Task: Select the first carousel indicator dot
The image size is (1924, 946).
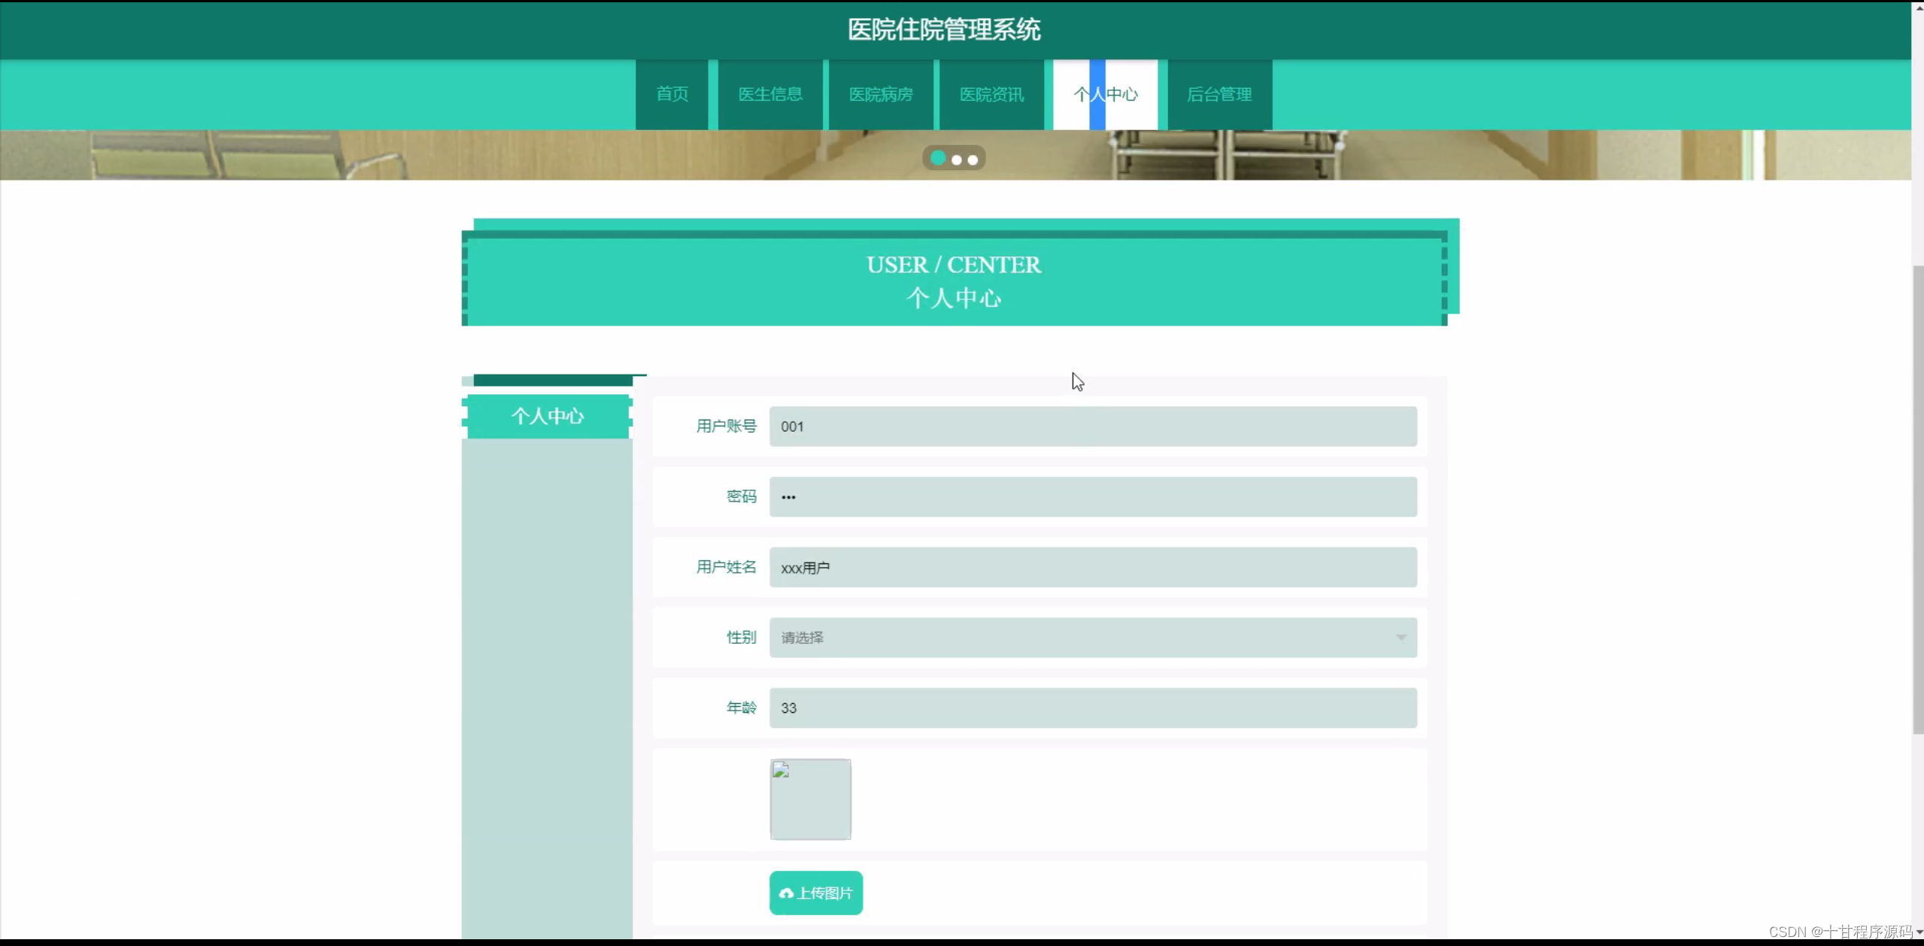Action: point(937,159)
